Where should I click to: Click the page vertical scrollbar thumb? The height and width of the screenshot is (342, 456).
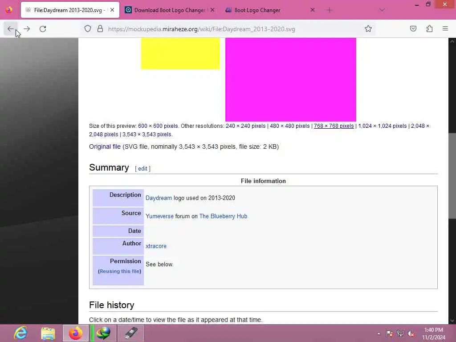coord(452,176)
